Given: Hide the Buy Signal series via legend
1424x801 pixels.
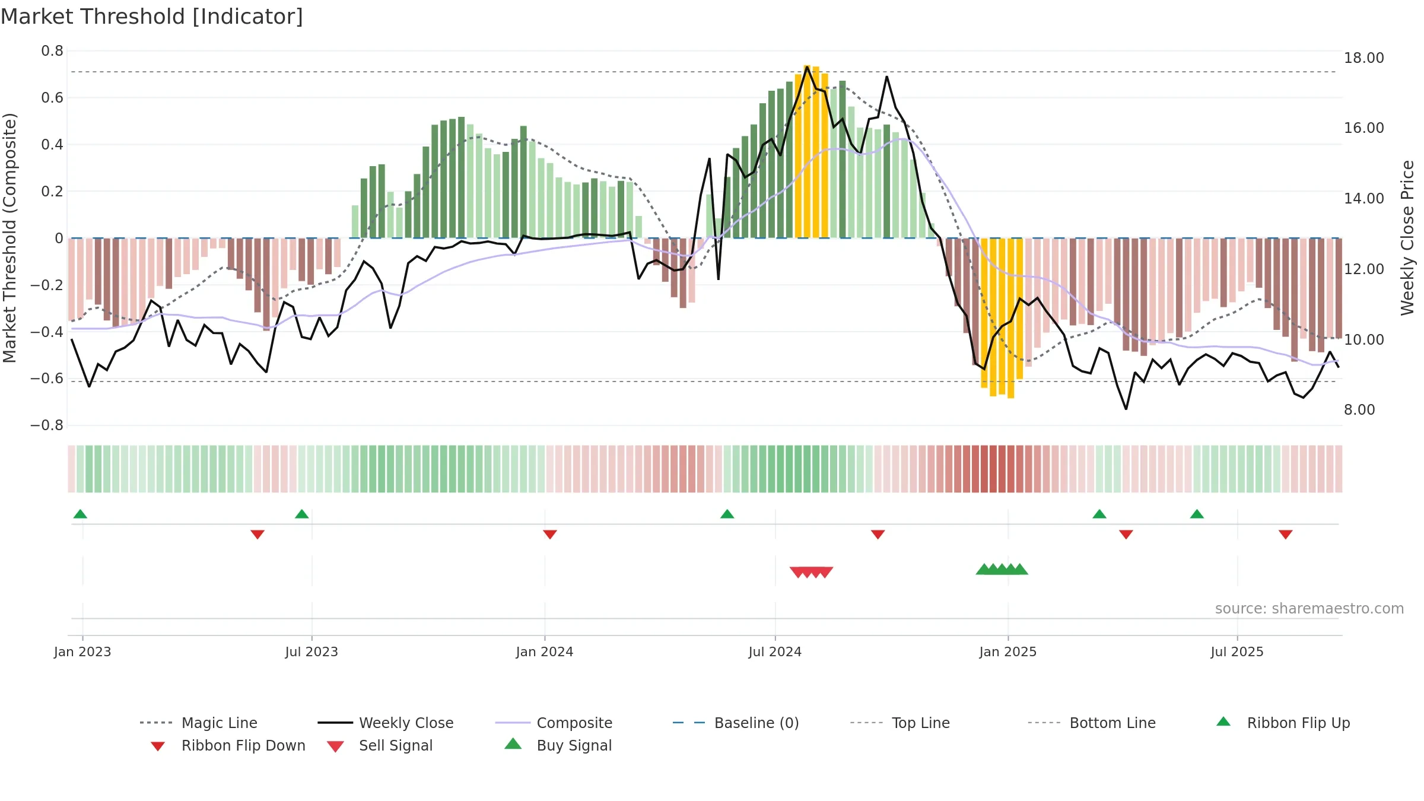Looking at the screenshot, I should click(x=558, y=745).
